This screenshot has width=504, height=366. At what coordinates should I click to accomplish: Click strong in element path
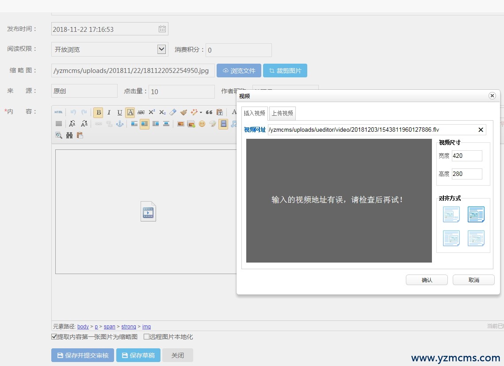tap(129, 327)
